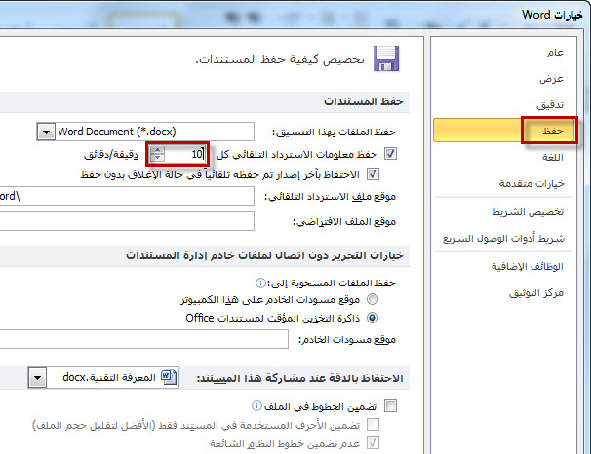Toggle the save AutoRecover information checkbox
591x454 pixels.
[x=390, y=154]
